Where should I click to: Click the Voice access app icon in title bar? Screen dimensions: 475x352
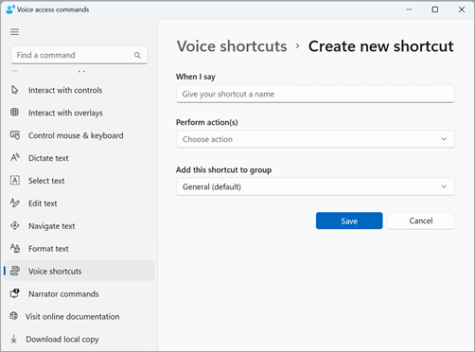click(10, 9)
